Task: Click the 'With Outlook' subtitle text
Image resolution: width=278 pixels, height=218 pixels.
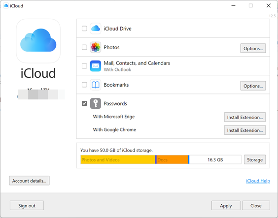Action: coord(117,69)
